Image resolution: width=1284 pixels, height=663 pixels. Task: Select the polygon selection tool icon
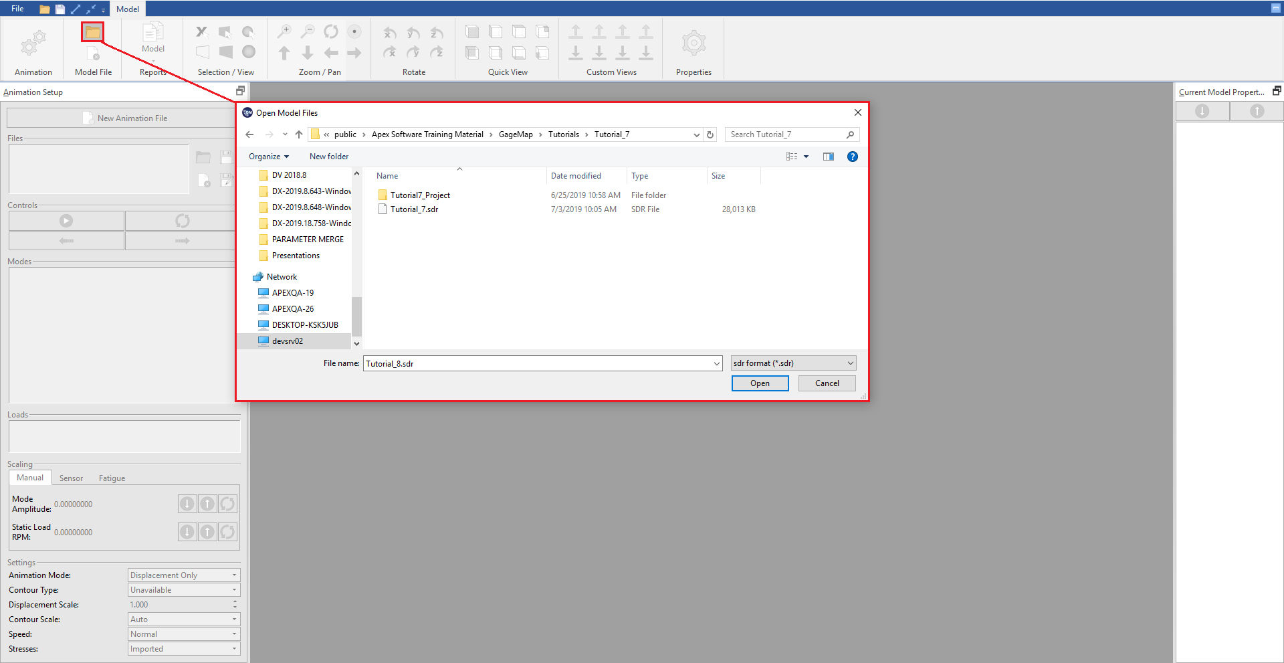click(225, 31)
